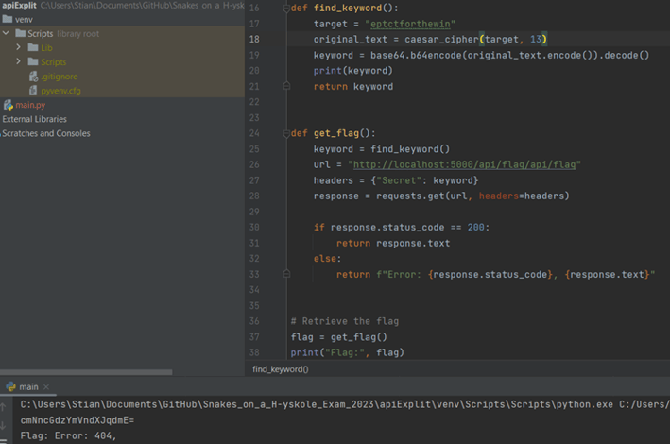
Task: Click the Python icon on main run tab
Action: coord(10,386)
